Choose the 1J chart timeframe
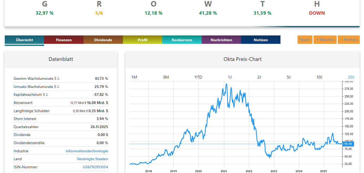 pos(230,77)
